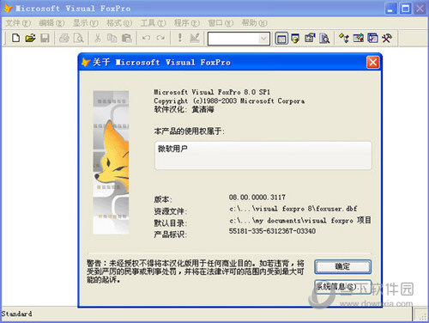Click the 系统信息 System Info button
Viewport: 429px width, 323px height.
343,286
